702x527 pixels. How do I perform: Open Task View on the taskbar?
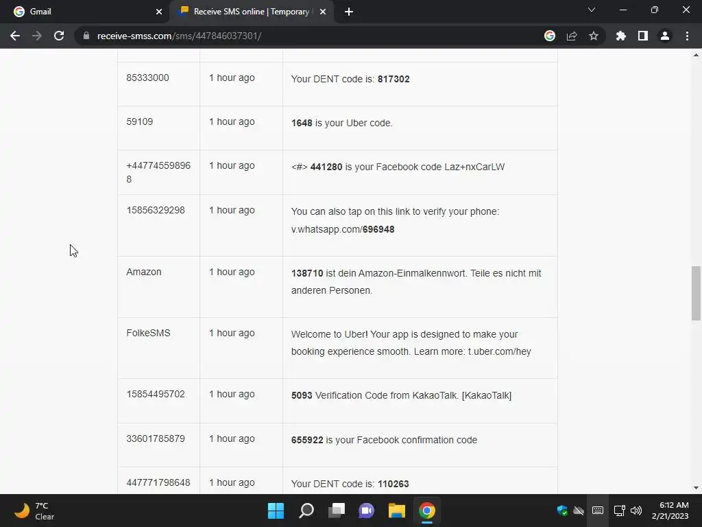pyautogui.click(x=337, y=511)
